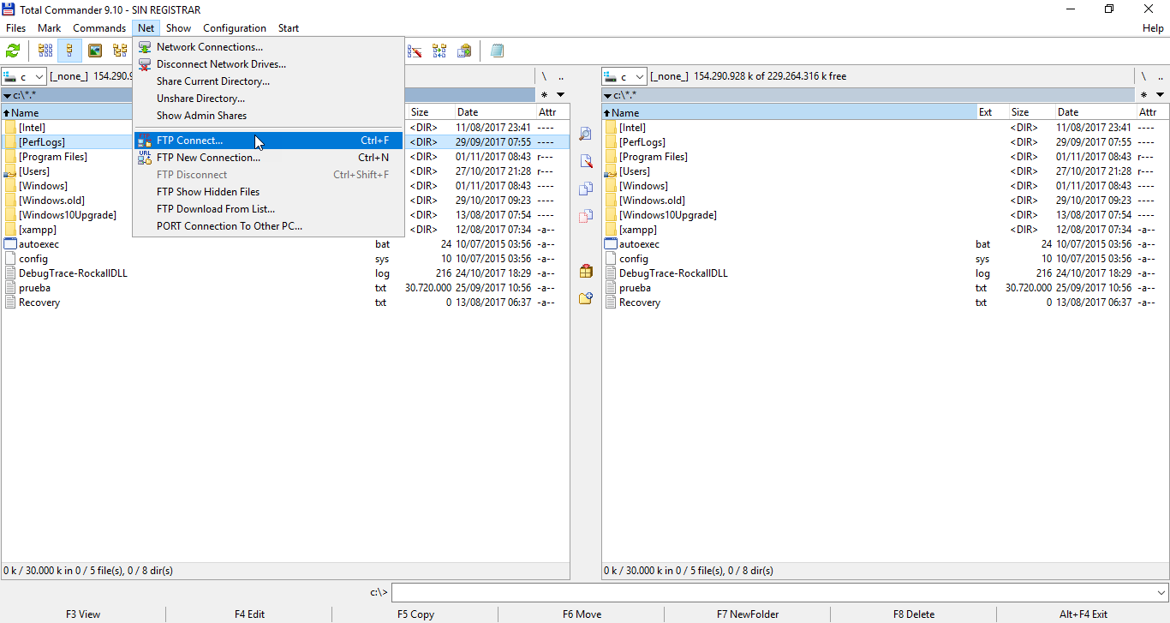
Task: Go to parent with right panel .. button
Action: 1161,76
